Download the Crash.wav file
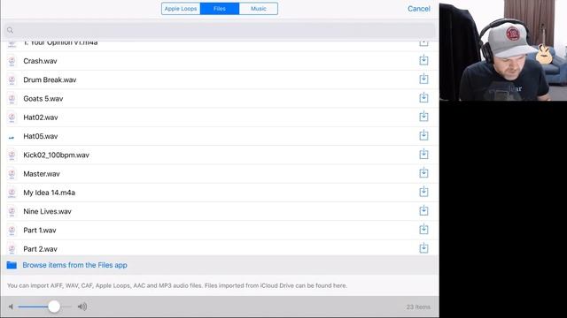 pyautogui.click(x=423, y=60)
